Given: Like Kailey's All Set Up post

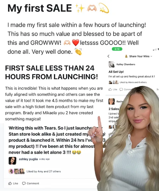Looking at the screenshot, I should click(x=113, y=89).
